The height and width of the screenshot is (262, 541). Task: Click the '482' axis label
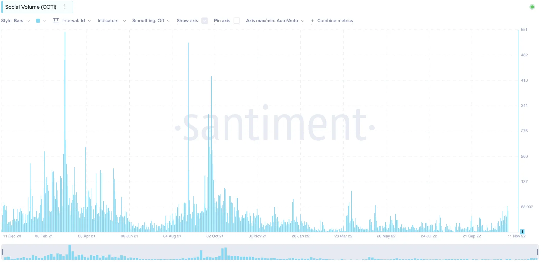tap(524, 55)
